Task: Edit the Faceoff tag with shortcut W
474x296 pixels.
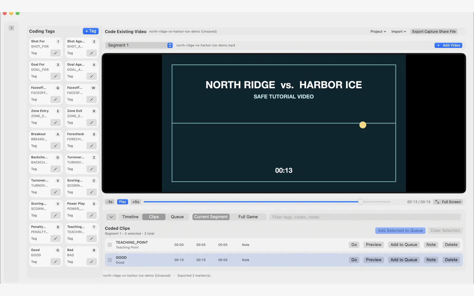Action: pyautogui.click(x=92, y=99)
